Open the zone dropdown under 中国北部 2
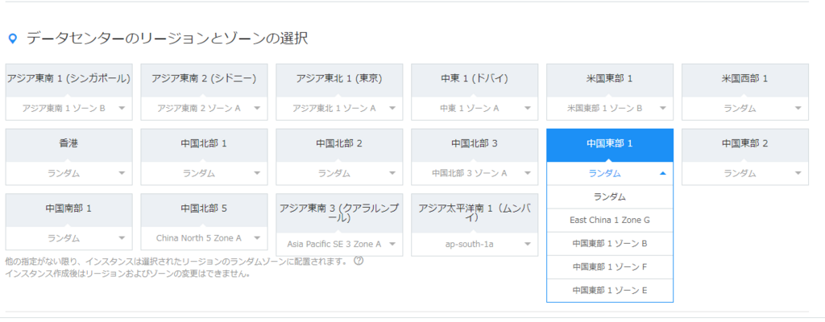This screenshot has width=825, height=322. (339, 174)
